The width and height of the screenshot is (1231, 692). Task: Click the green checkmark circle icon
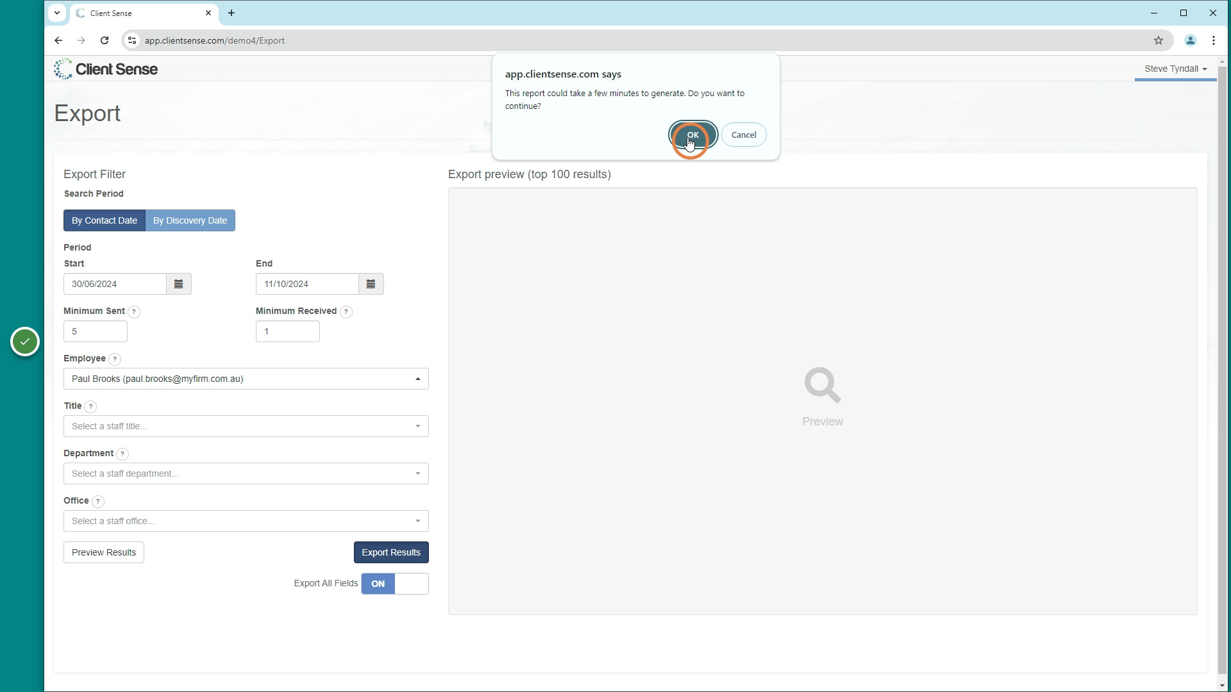(x=25, y=342)
